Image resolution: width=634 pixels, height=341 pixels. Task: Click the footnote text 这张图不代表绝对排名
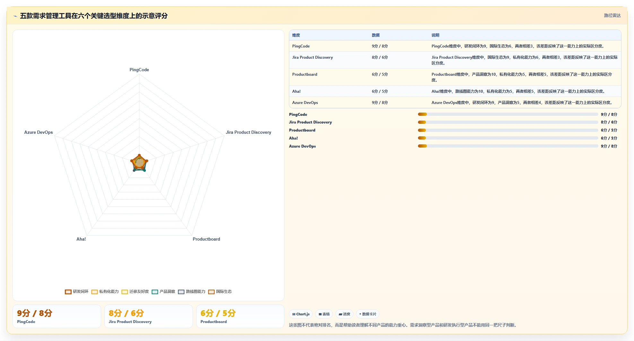[x=403, y=325]
